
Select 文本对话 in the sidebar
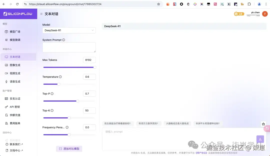click(18, 57)
